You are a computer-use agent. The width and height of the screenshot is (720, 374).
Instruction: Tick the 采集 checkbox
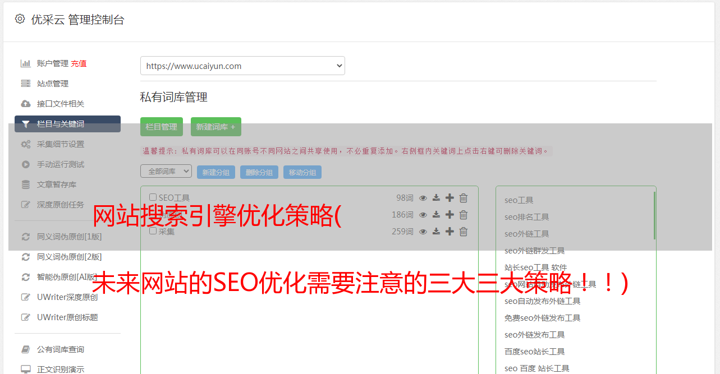click(153, 231)
